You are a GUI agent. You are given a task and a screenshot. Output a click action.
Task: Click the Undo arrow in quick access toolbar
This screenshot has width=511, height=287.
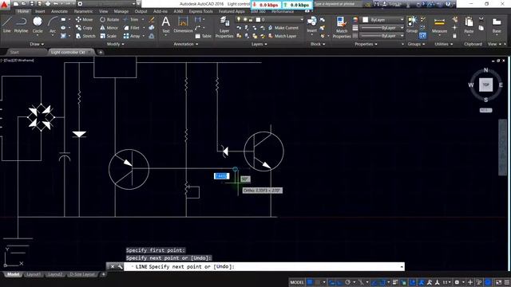[56, 4]
